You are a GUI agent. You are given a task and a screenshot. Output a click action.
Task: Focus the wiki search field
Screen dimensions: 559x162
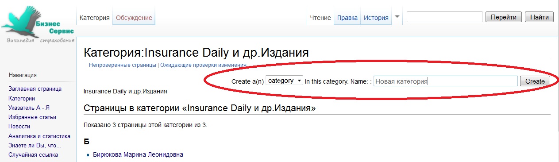click(444, 17)
